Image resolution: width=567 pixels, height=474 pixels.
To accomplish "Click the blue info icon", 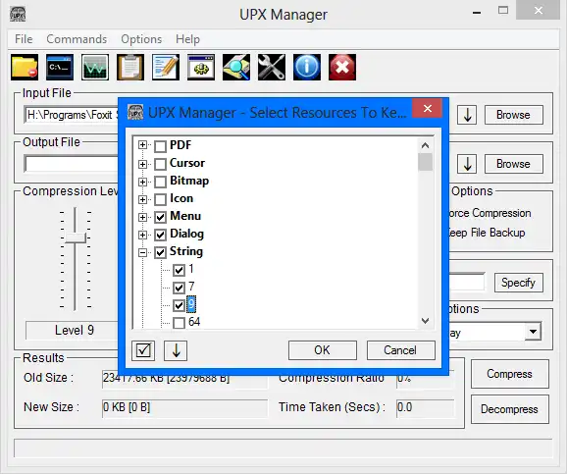I will [307, 68].
